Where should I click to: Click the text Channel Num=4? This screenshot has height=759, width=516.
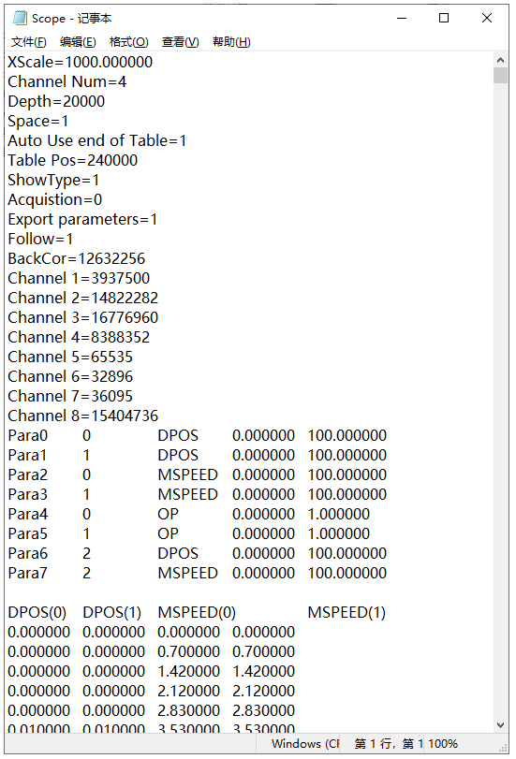click(66, 81)
